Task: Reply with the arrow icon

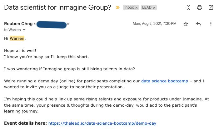Action: pyautogui.click(x=198, y=24)
